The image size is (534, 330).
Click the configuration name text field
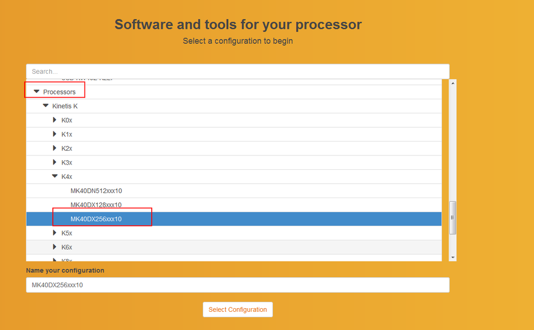click(237, 285)
